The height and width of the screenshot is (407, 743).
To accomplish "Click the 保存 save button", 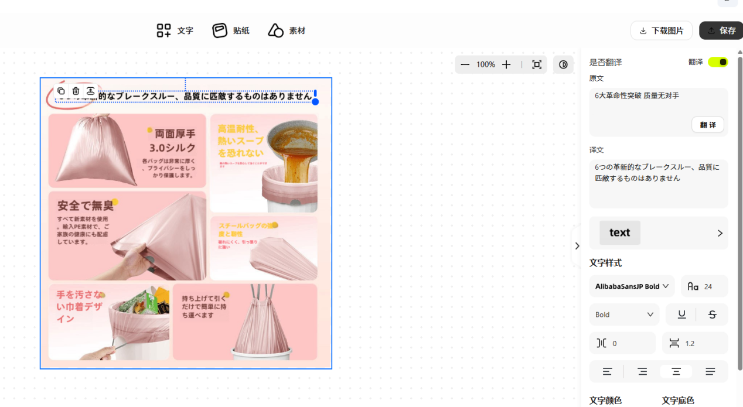I will click(725, 30).
